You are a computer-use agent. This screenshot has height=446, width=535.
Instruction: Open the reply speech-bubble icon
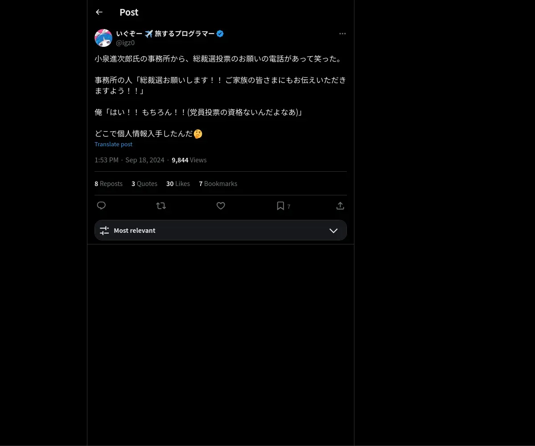coord(101,206)
